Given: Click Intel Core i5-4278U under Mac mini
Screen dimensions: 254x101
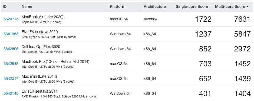Looking at the screenshot, I should pos(48,82).
